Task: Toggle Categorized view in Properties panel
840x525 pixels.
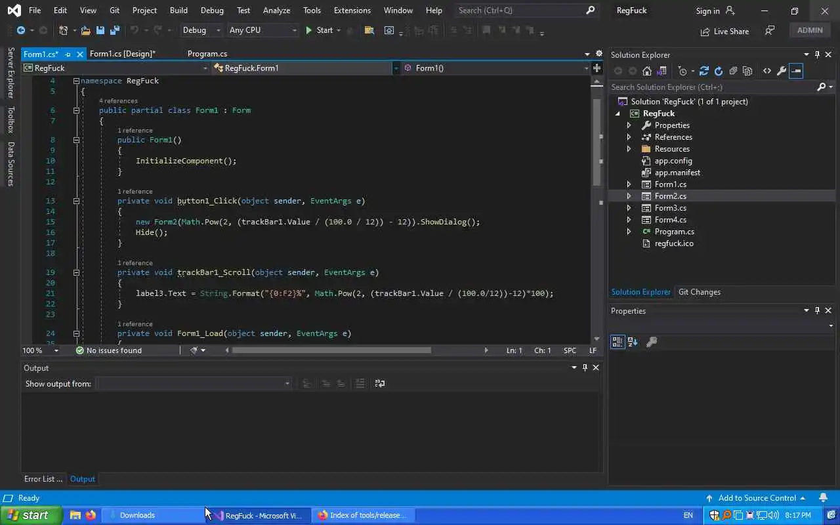Action: [618, 342]
